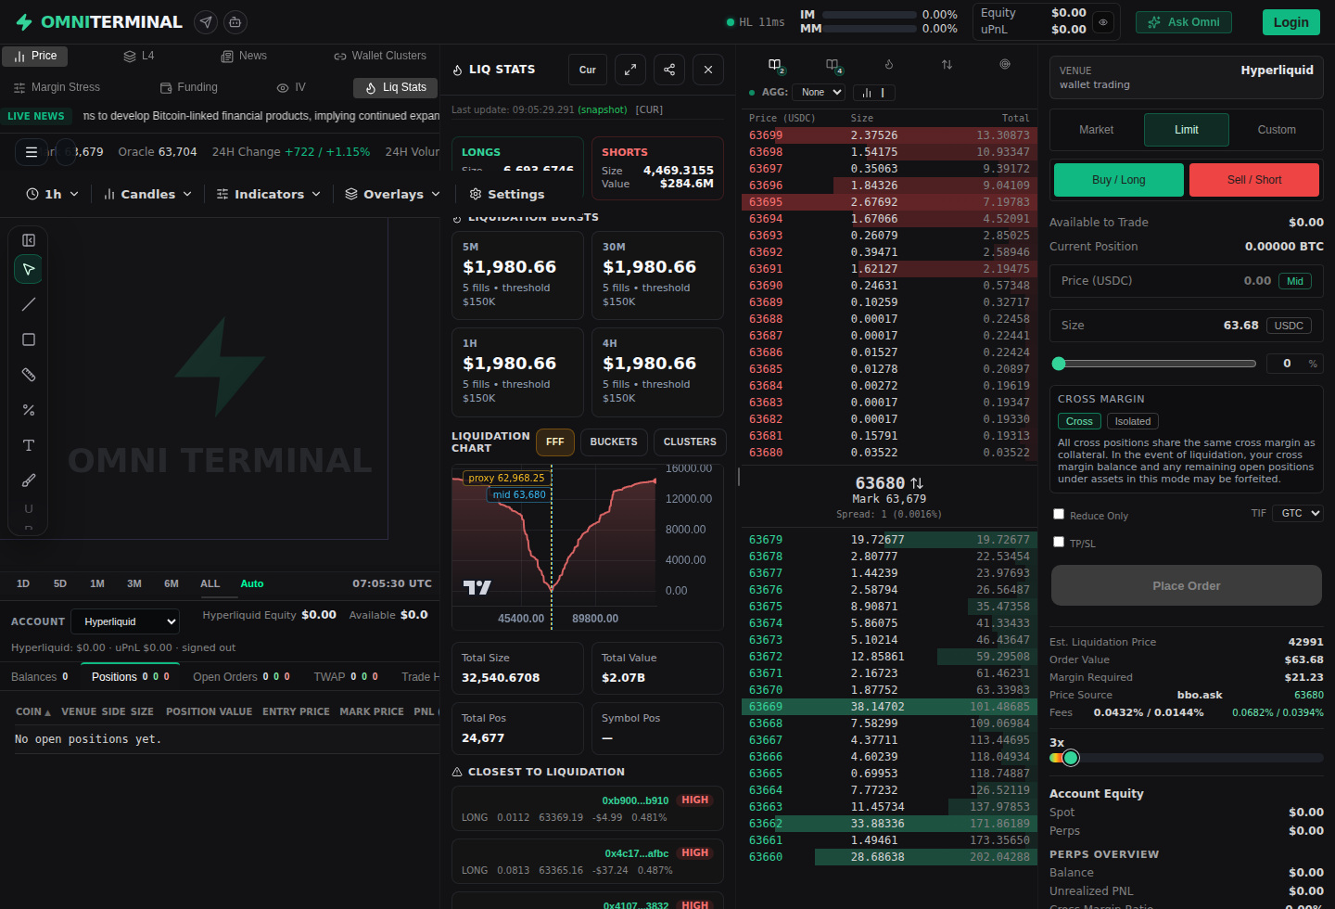Toggle the Cur button in Liq Stats header
The image size is (1335, 909).
click(588, 70)
